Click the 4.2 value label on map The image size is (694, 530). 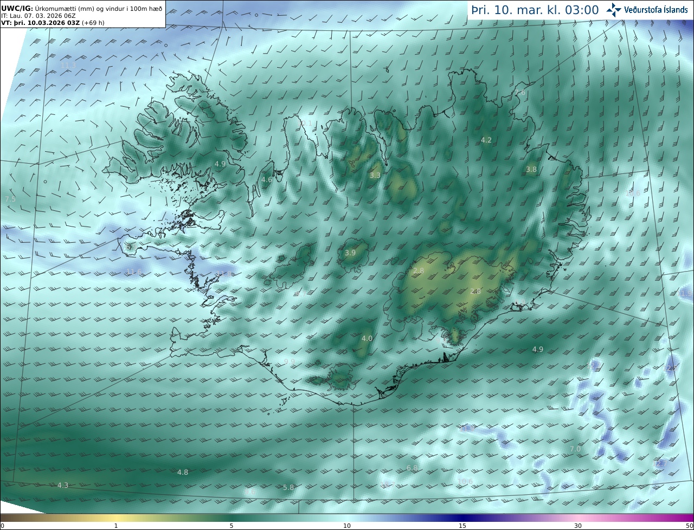coord(486,140)
